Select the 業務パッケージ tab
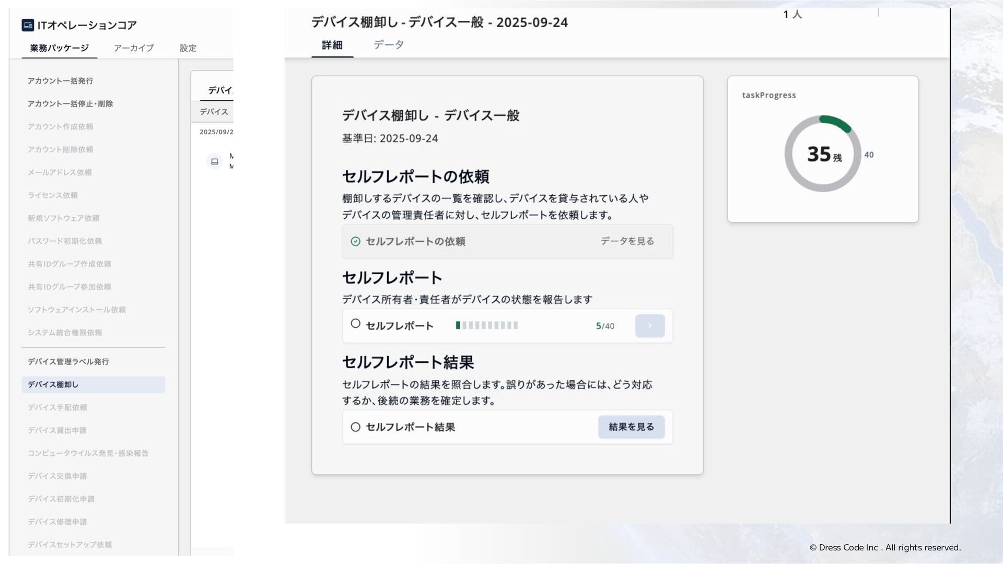 coord(59,48)
